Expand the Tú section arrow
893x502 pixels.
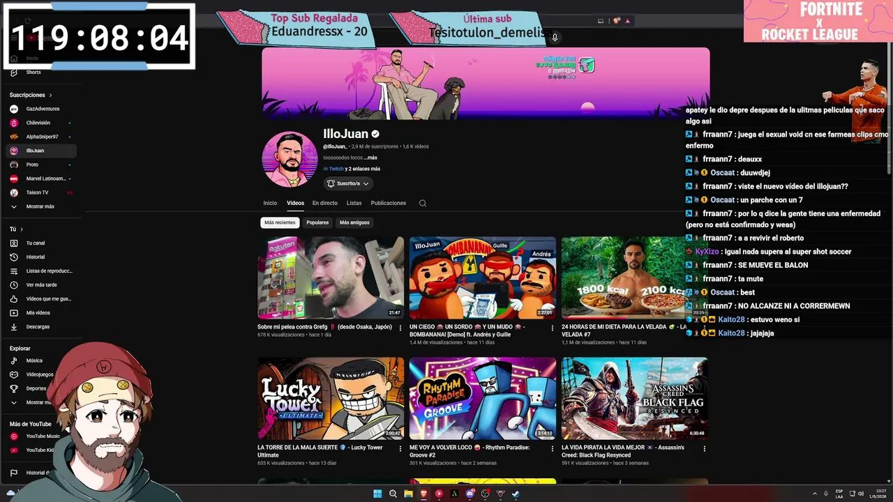click(x=22, y=229)
